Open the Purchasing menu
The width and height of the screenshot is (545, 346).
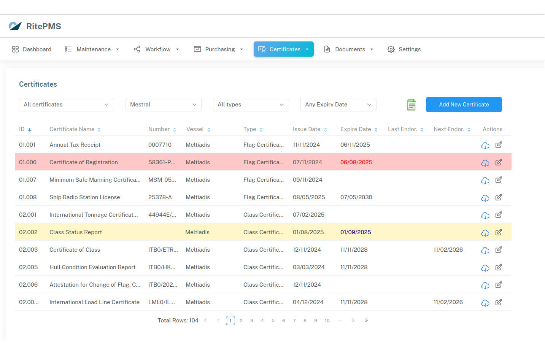click(x=218, y=49)
